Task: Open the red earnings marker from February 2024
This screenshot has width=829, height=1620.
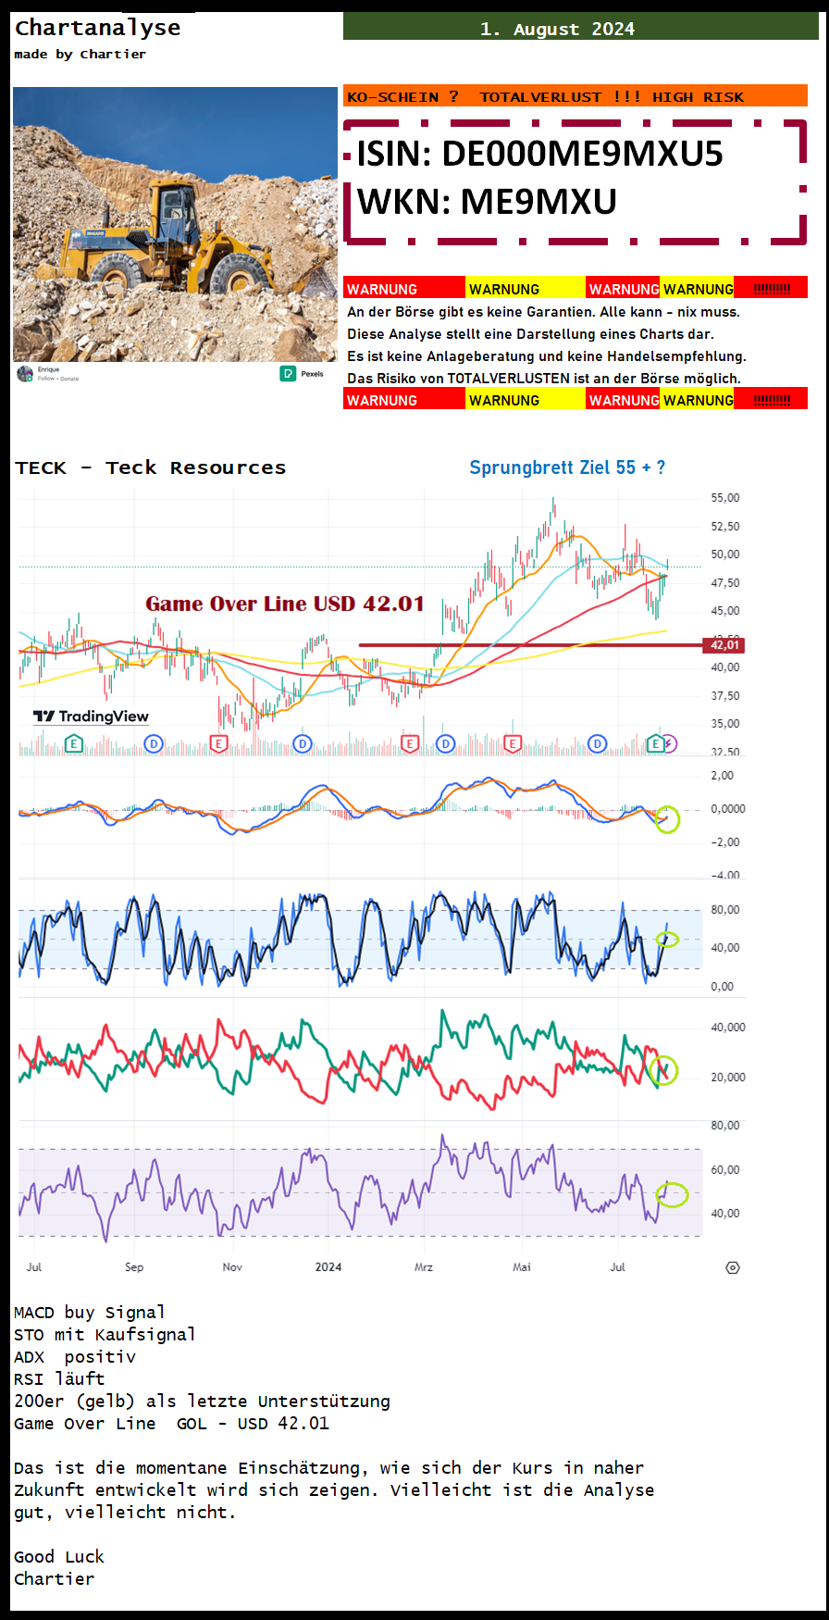Action: [x=410, y=743]
